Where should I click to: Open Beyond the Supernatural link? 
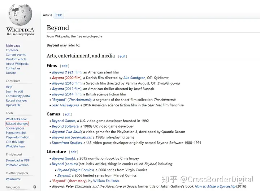(71, 137)
